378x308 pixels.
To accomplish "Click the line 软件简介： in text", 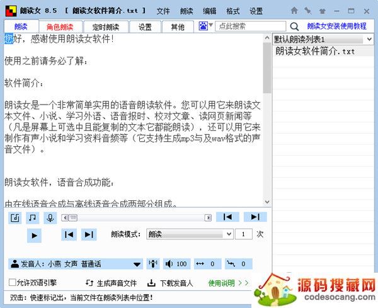I will click(24, 83).
